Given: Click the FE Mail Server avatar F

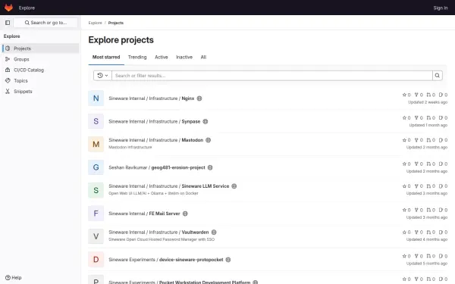Looking at the screenshot, I should (x=96, y=214).
